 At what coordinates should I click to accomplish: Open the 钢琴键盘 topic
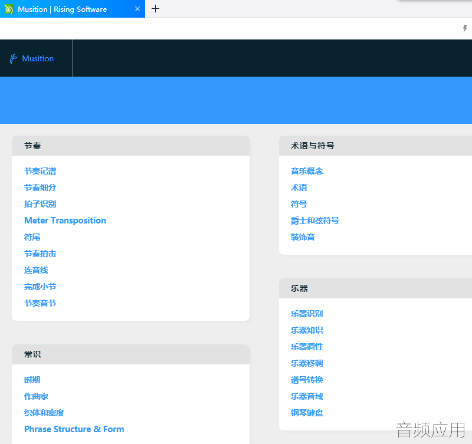[307, 413]
